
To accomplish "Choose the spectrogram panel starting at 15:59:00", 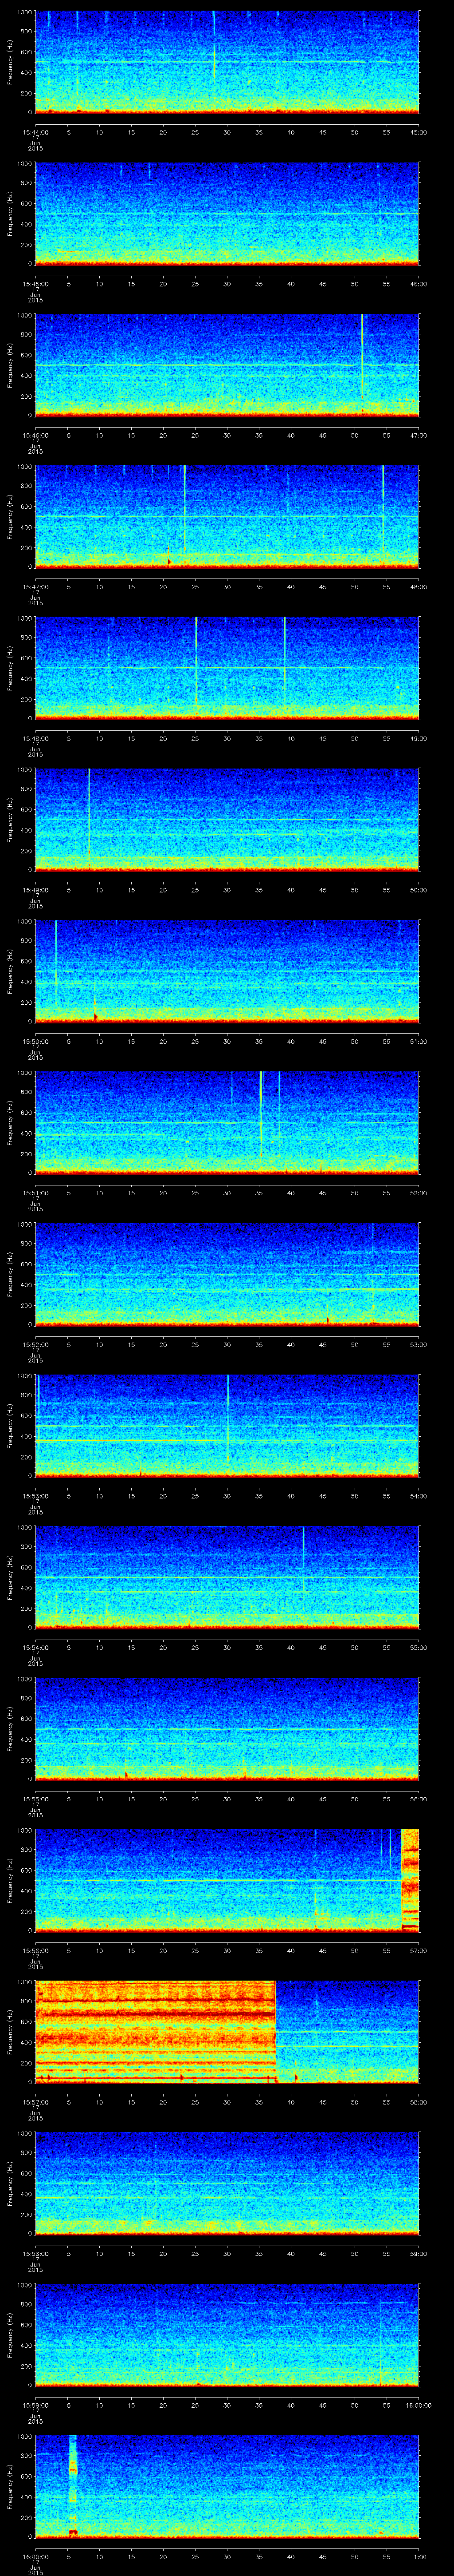I will click(227, 2334).
